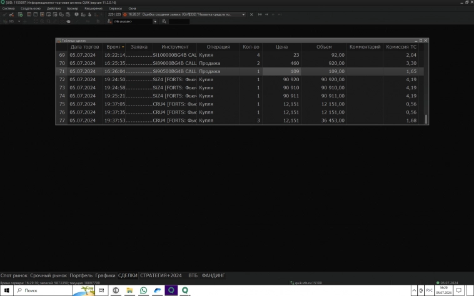The width and height of the screenshot is (474, 296).
Task: Click the Windows search box Поиск
Action: 50,290
